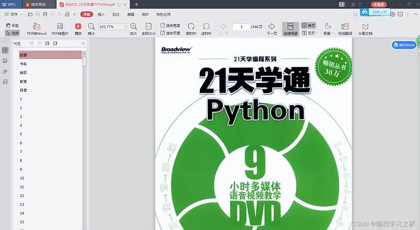Activate the Select text cursor tool

[13, 33]
